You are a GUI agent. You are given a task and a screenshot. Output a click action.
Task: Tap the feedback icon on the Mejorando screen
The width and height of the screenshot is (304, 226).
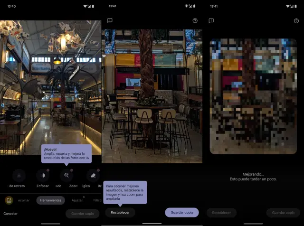pyautogui.click(x=211, y=21)
